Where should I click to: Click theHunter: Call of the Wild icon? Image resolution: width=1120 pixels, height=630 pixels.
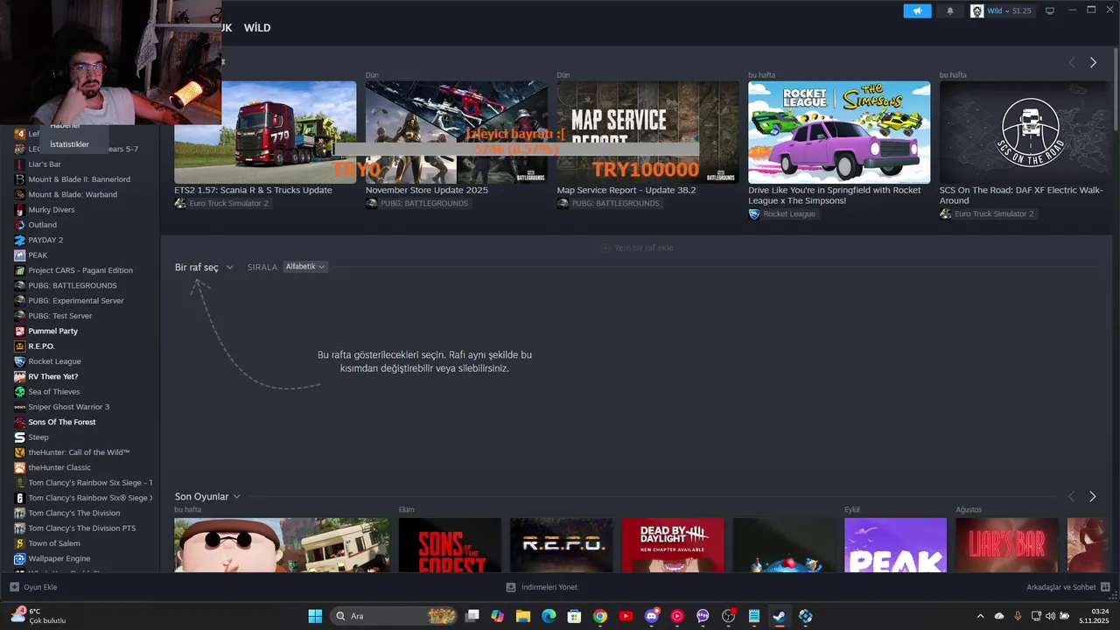click(19, 452)
